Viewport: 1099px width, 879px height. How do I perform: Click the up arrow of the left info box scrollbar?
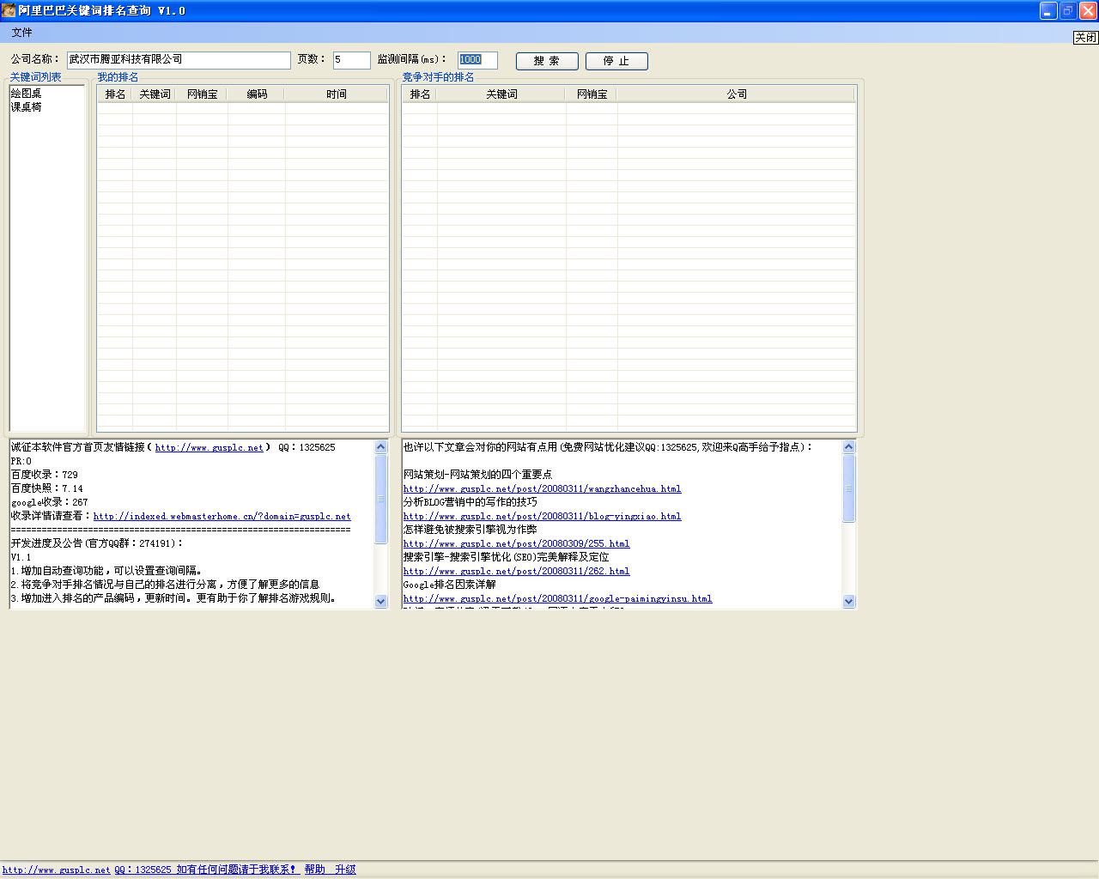[x=381, y=447]
